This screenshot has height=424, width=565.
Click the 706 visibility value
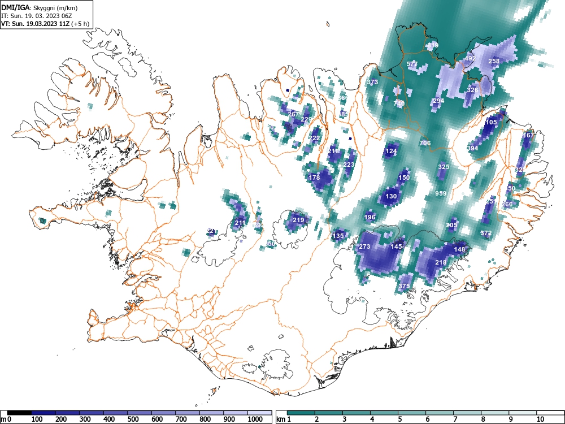(x=425, y=143)
